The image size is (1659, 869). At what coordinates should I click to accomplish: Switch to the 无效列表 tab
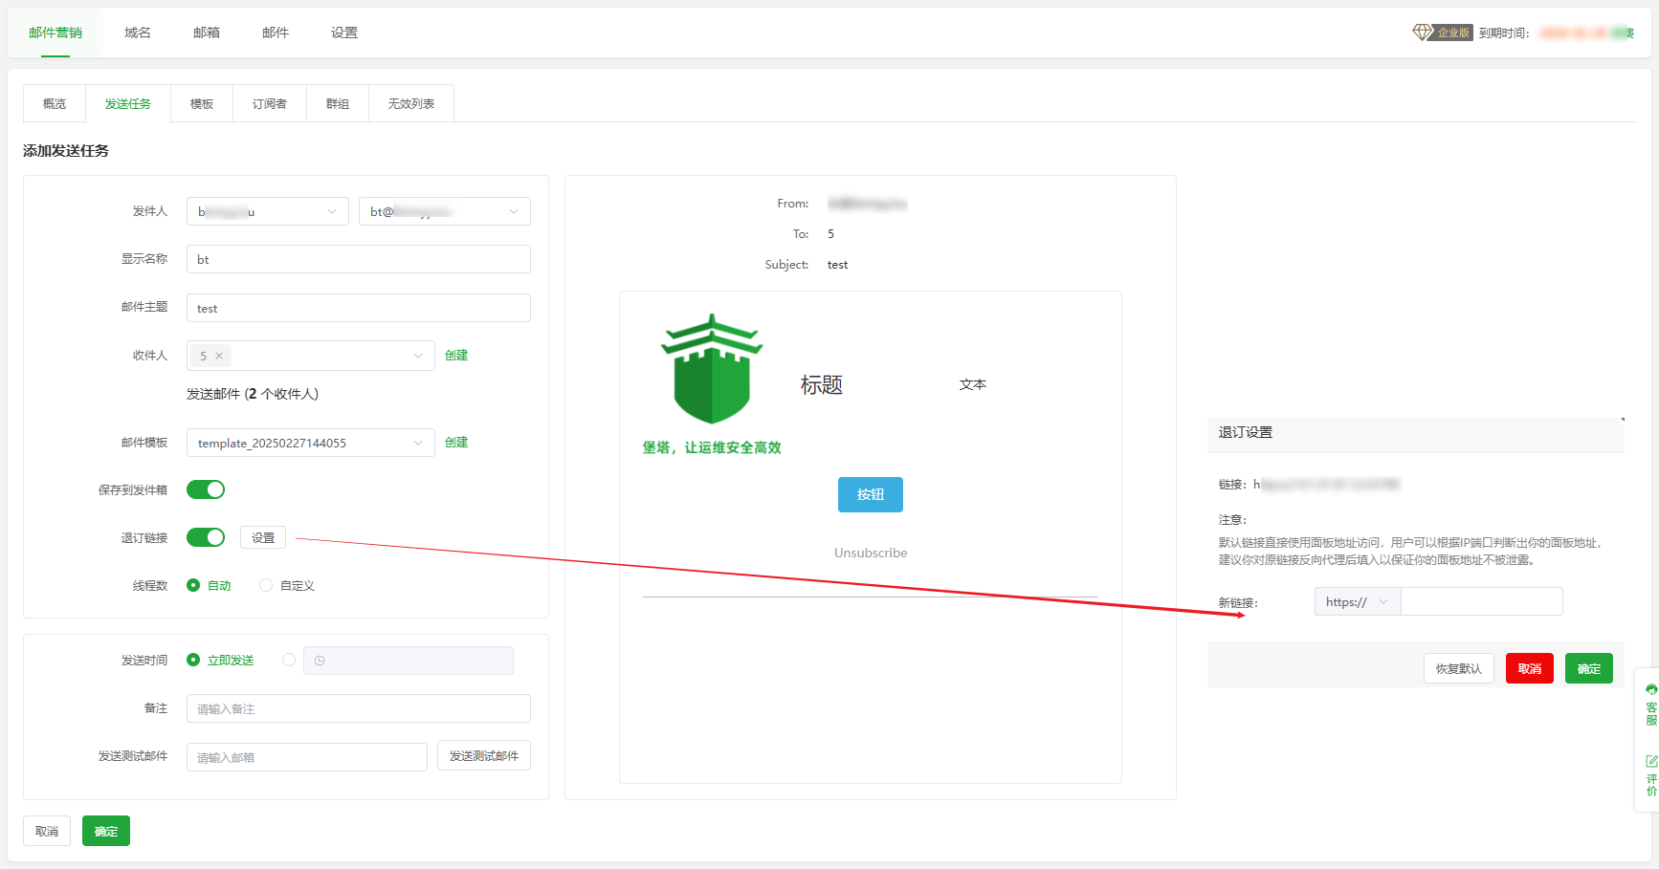411,103
